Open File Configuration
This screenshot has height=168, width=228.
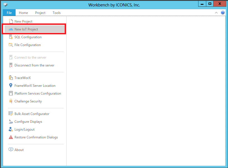pos(35,45)
